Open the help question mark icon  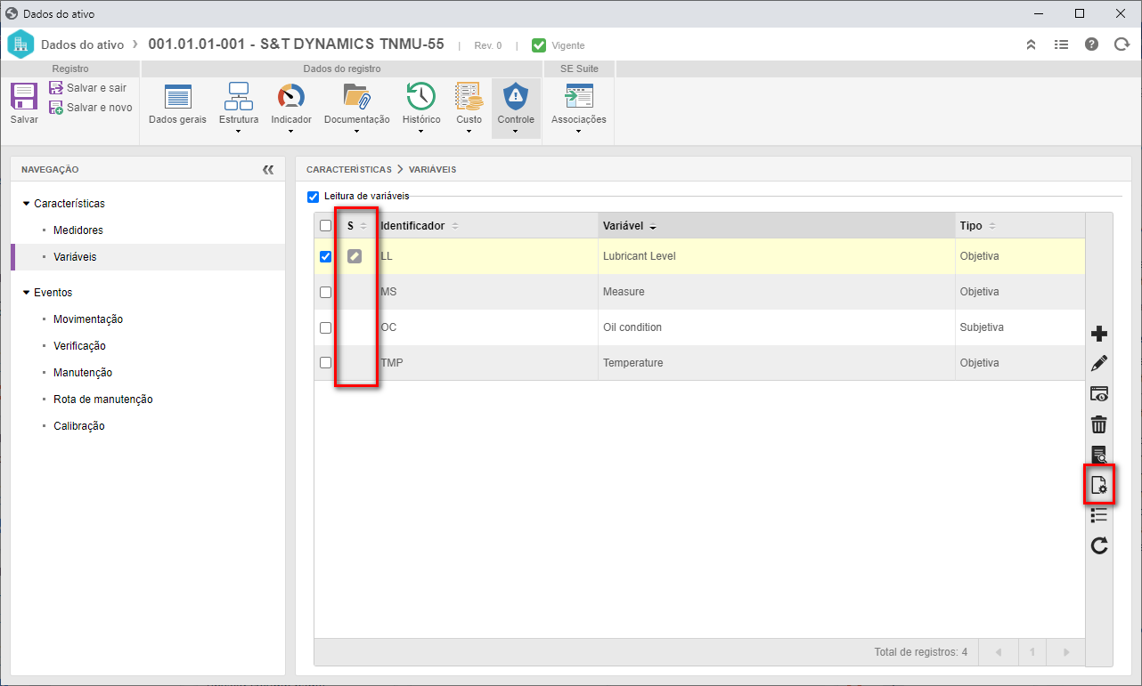pyautogui.click(x=1091, y=44)
